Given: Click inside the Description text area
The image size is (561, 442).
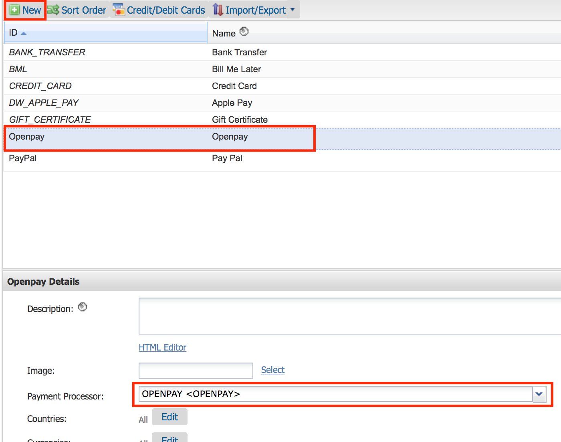Looking at the screenshot, I should [x=349, y=316].
